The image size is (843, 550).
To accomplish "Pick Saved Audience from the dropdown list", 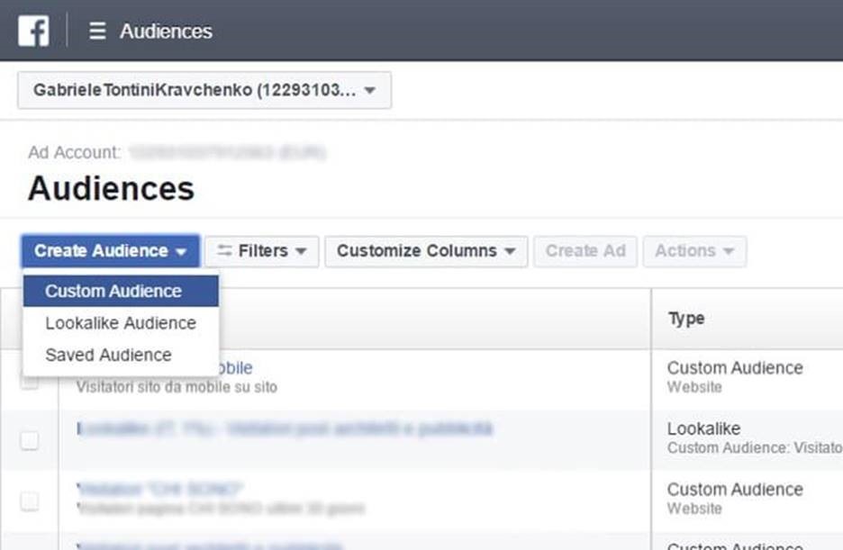I will click(x=108, y=355).
